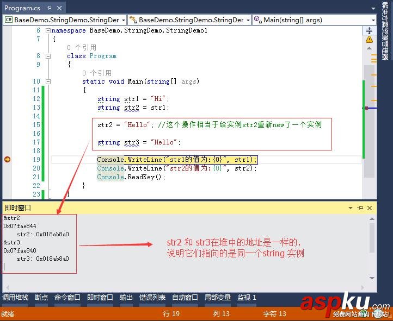Click Immediate window horizontal scroll left arrow
The width and height of the screenshot is (393, 321).
click(x=7, y=287)
